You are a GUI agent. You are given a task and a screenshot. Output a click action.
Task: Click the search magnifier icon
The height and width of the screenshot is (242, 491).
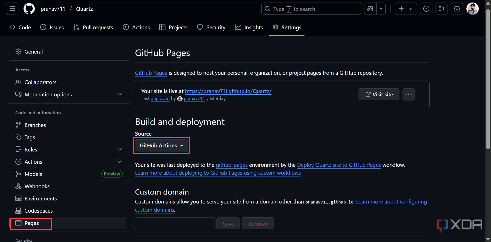(267, 9)
